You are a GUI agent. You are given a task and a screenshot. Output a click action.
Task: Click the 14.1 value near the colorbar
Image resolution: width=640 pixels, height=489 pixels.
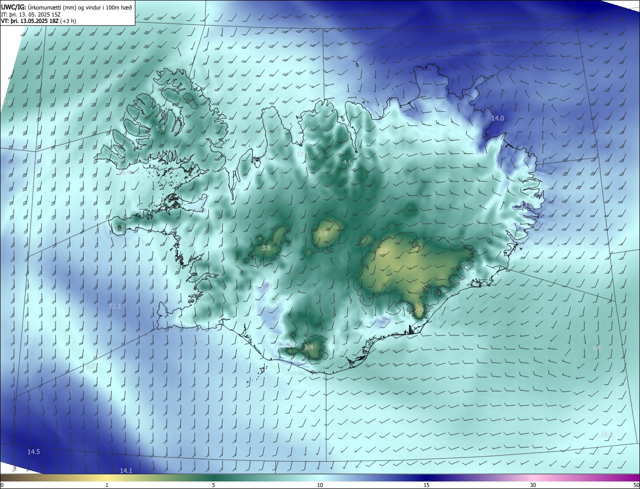[126, 471]
